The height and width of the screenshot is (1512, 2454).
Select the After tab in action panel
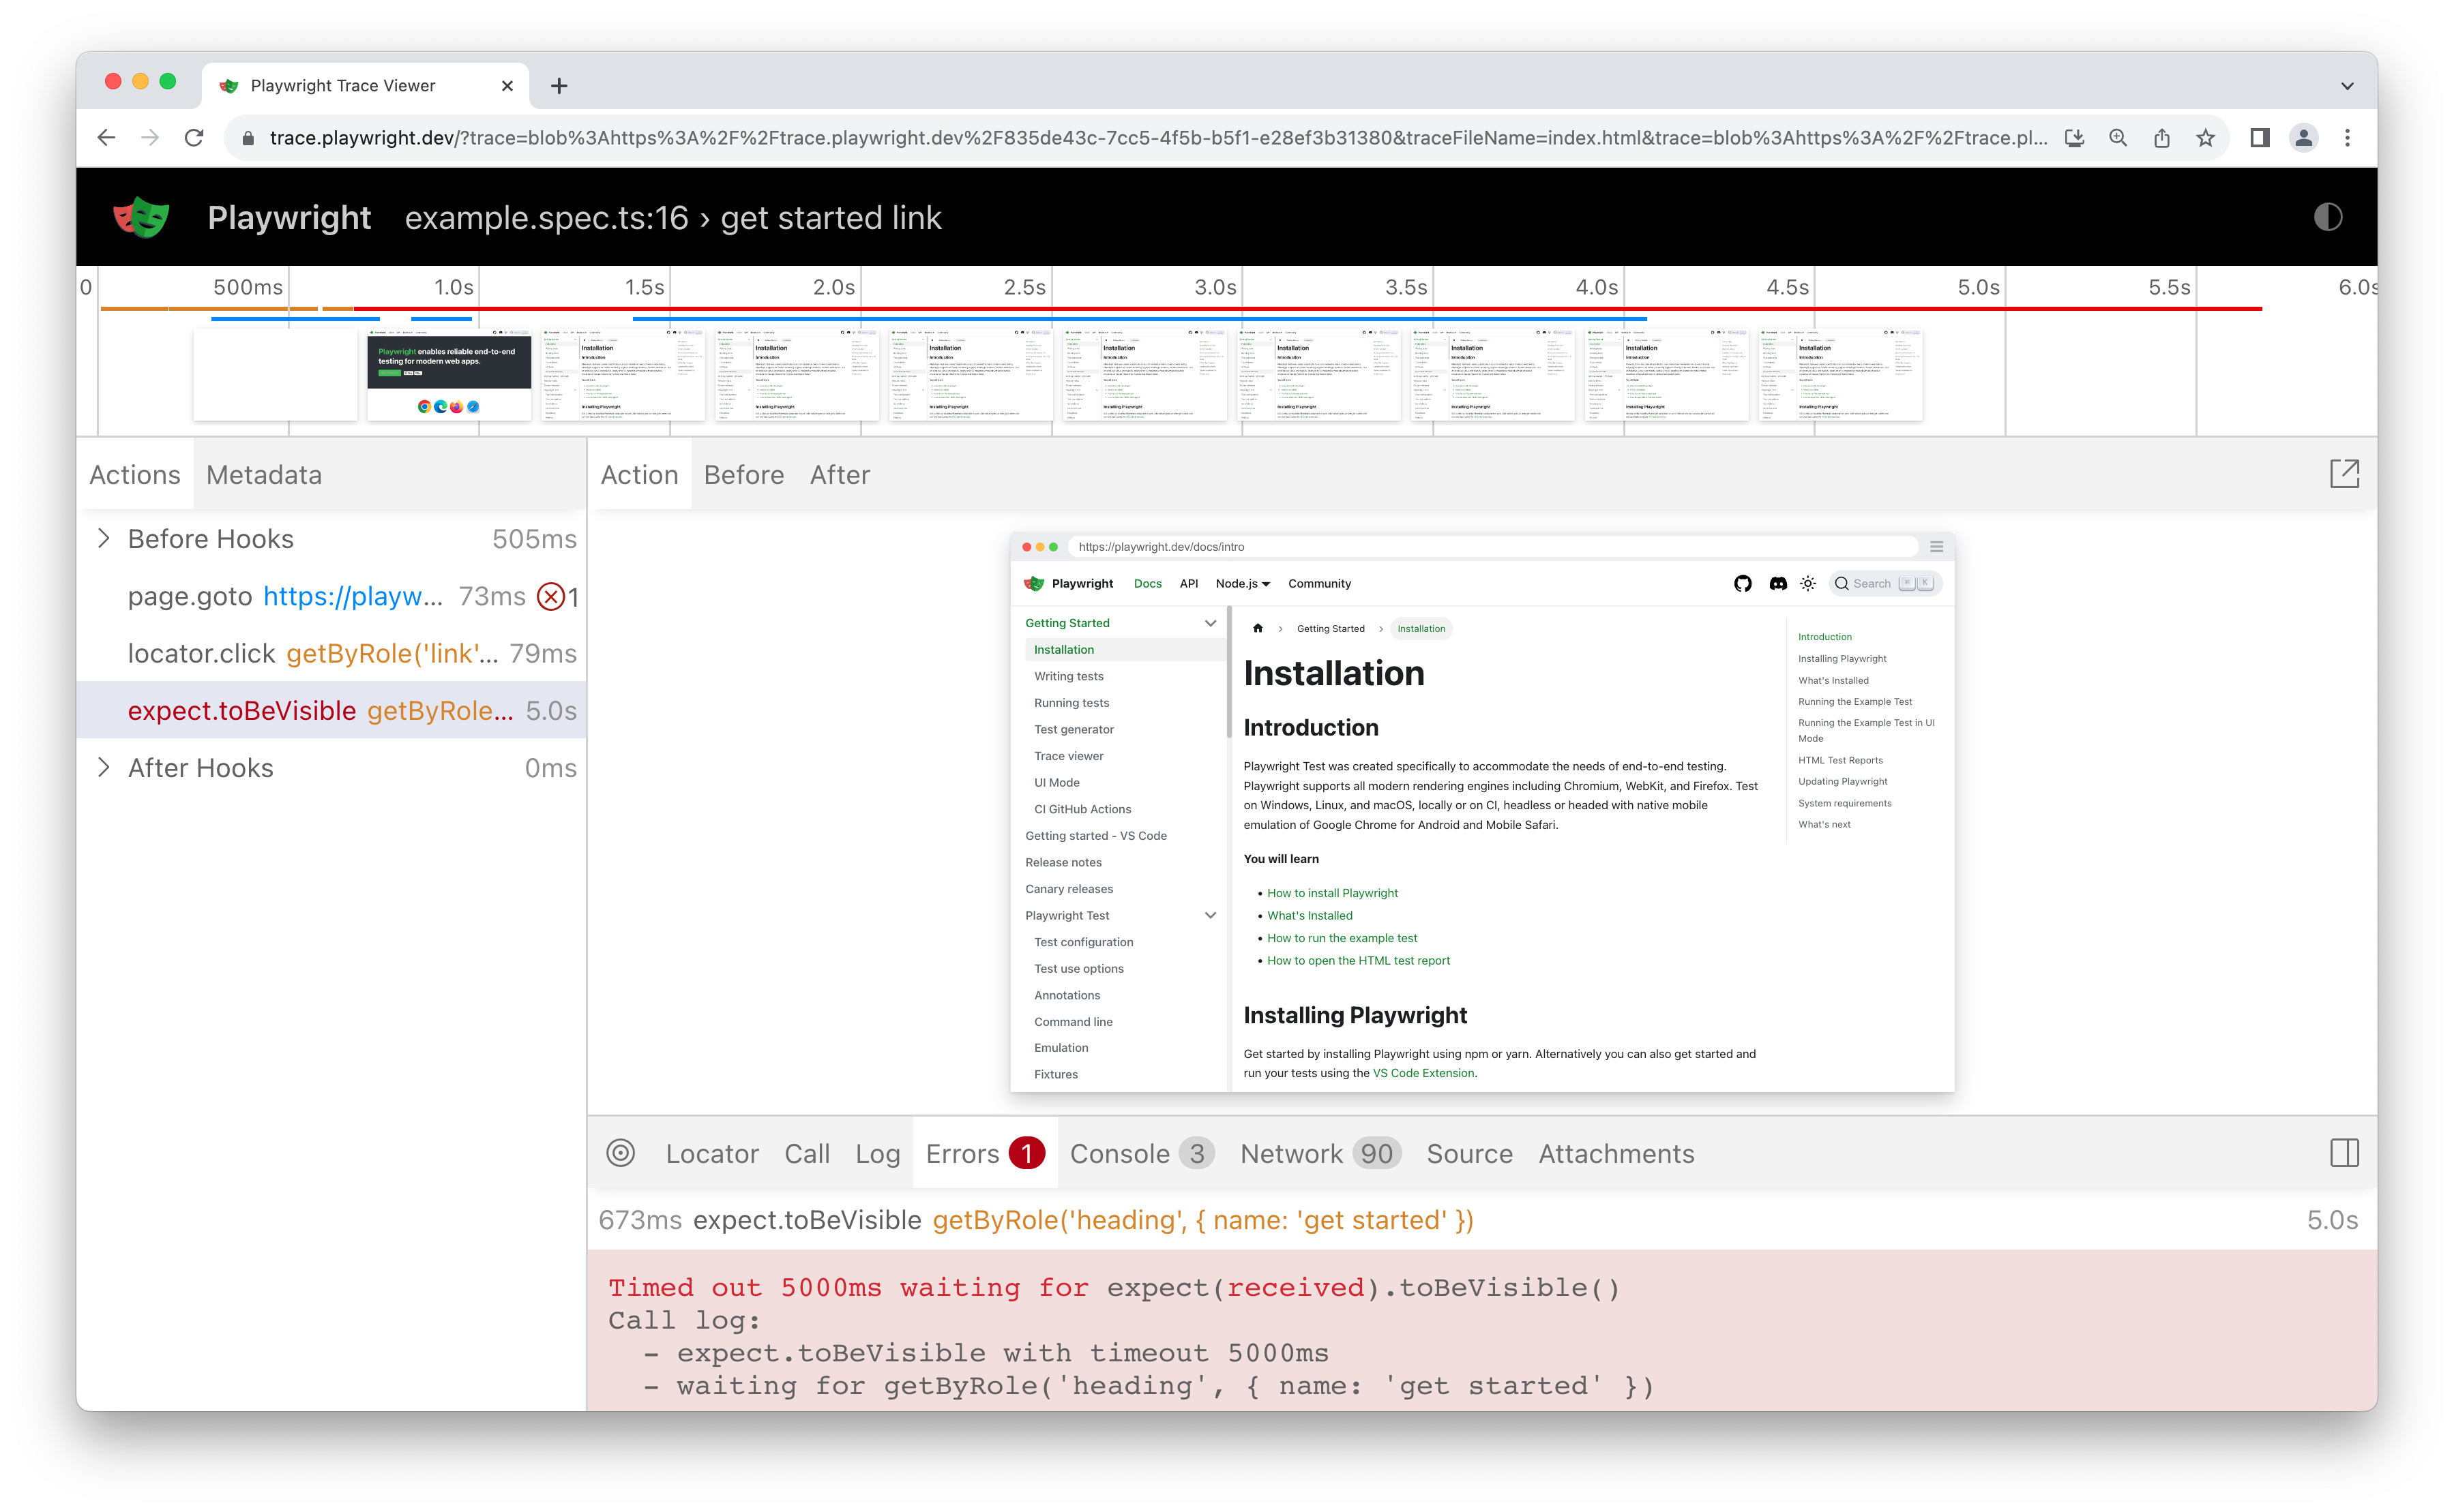point(836,473)
